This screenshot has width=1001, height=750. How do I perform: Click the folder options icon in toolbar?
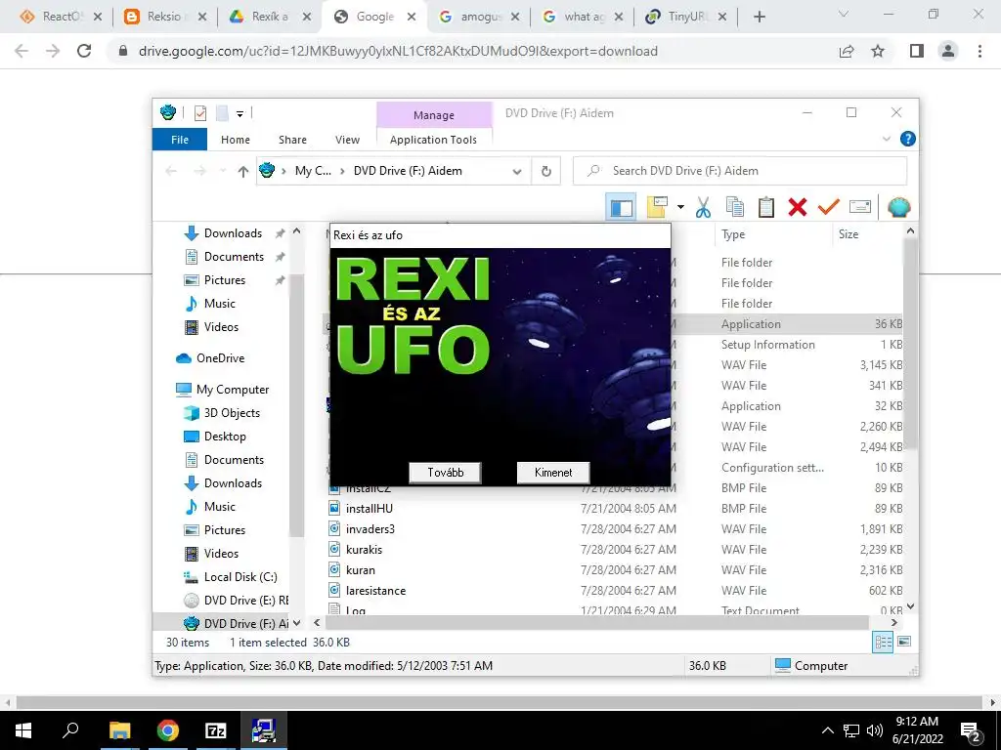[657, 207]
